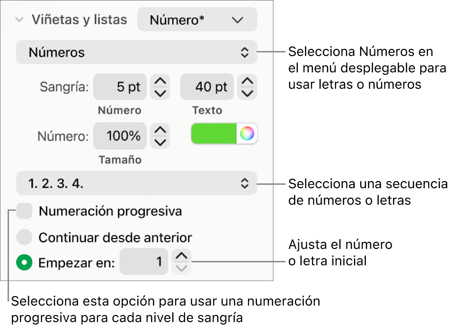452x326 pixels.
Task: Open the number size stepper up arrow
Action: coord(160,130)
